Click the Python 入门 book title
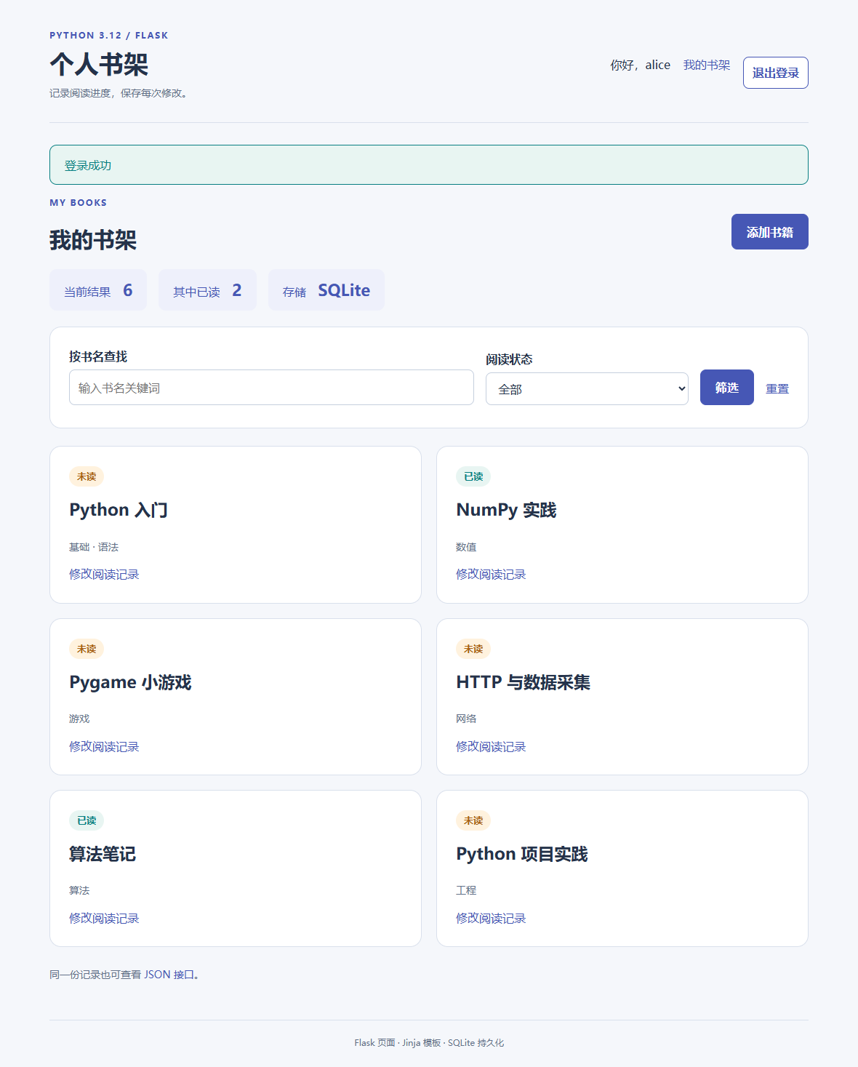Viewport: 858px width, 1067px height. coord(119,511)
